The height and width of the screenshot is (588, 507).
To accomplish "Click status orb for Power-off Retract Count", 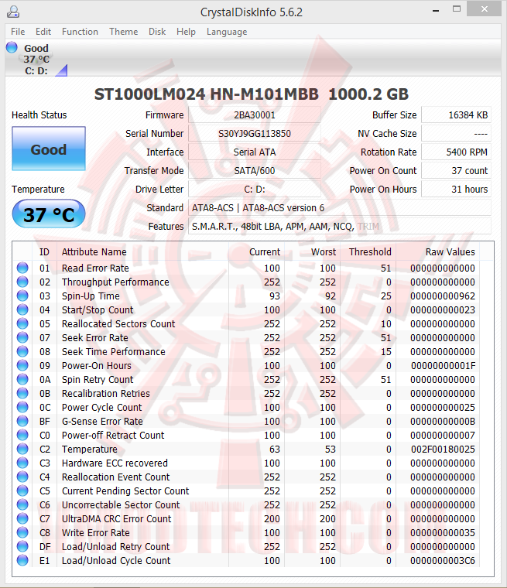I will point(22,435).
